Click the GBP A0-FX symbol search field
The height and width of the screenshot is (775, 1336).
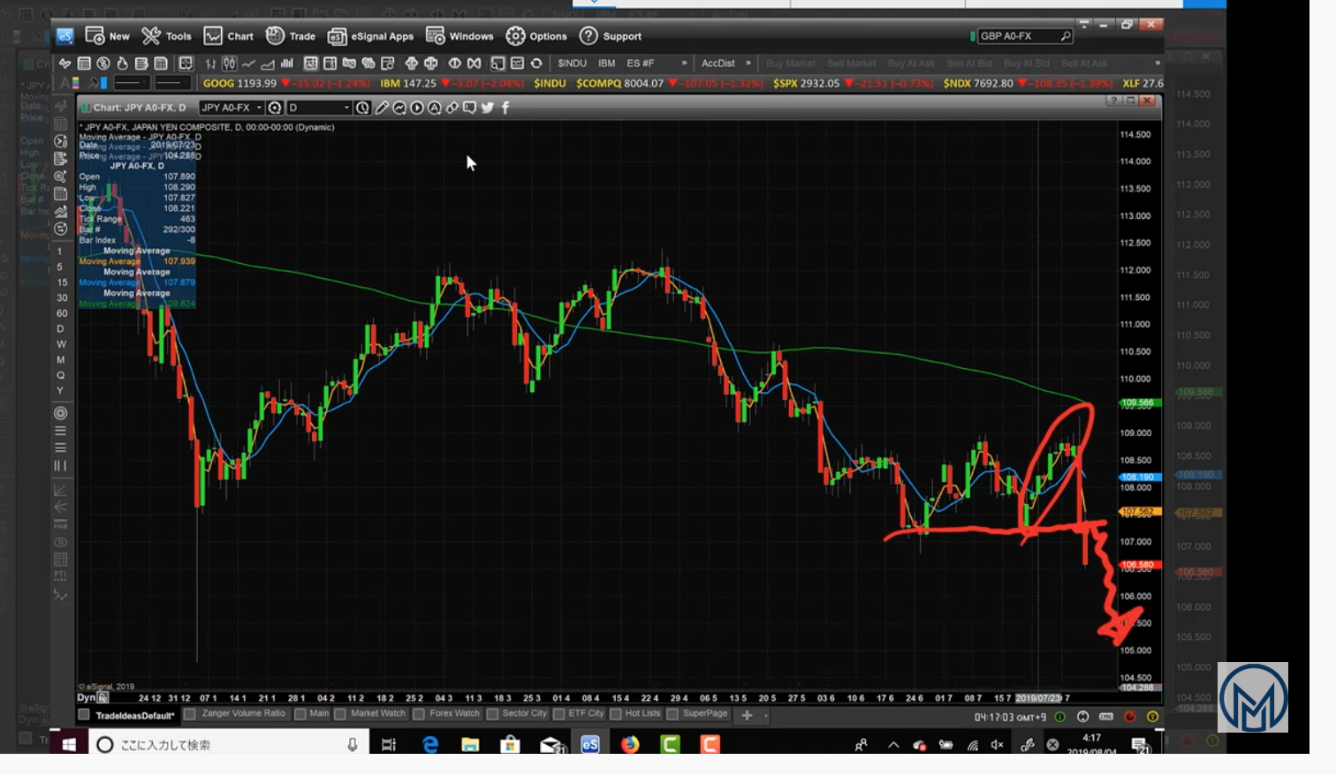click(1016, 36)
